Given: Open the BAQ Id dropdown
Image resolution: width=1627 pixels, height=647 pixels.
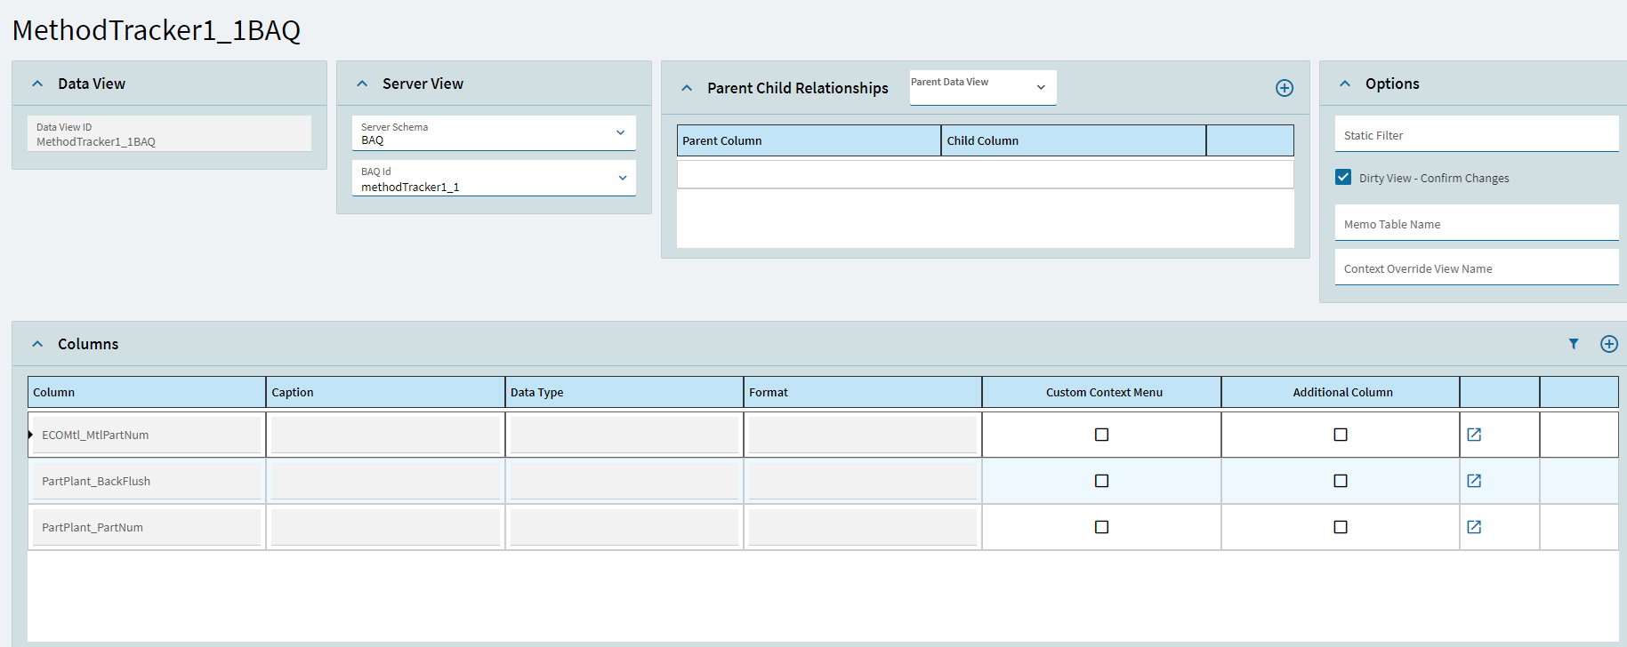Looking at the screenshot, I should (x=622, y=178).
